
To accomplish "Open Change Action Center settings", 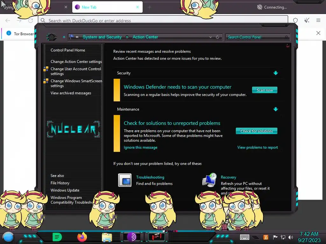I will 76,61.
